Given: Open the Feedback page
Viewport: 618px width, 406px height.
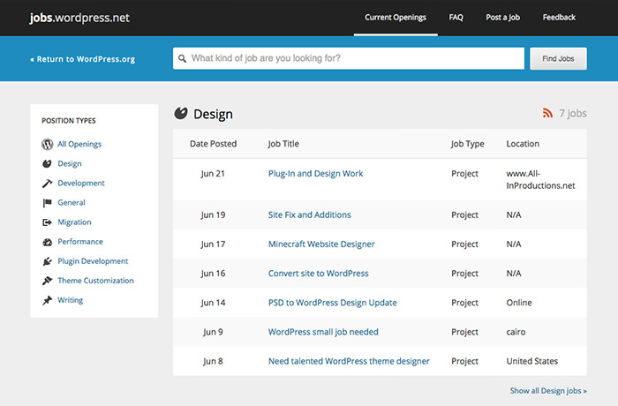Looking at the screenshot, I should 559,18.
